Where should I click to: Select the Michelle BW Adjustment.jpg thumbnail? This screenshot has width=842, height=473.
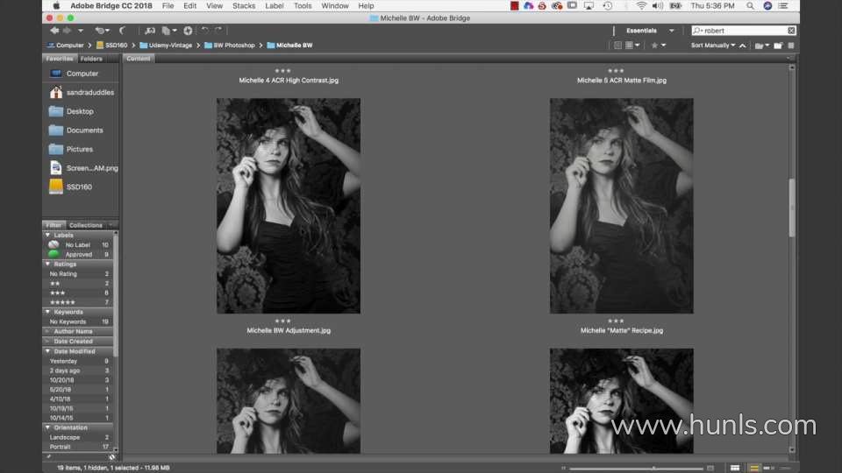288,206
